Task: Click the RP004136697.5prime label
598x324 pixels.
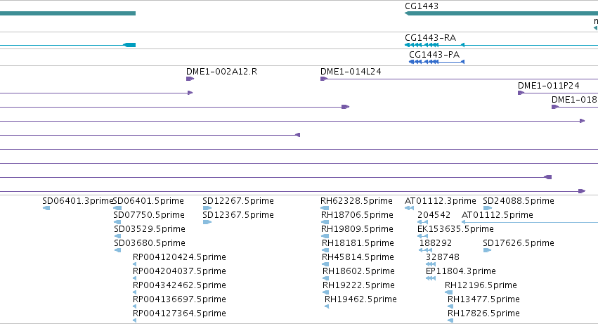Action: (179, 299)
